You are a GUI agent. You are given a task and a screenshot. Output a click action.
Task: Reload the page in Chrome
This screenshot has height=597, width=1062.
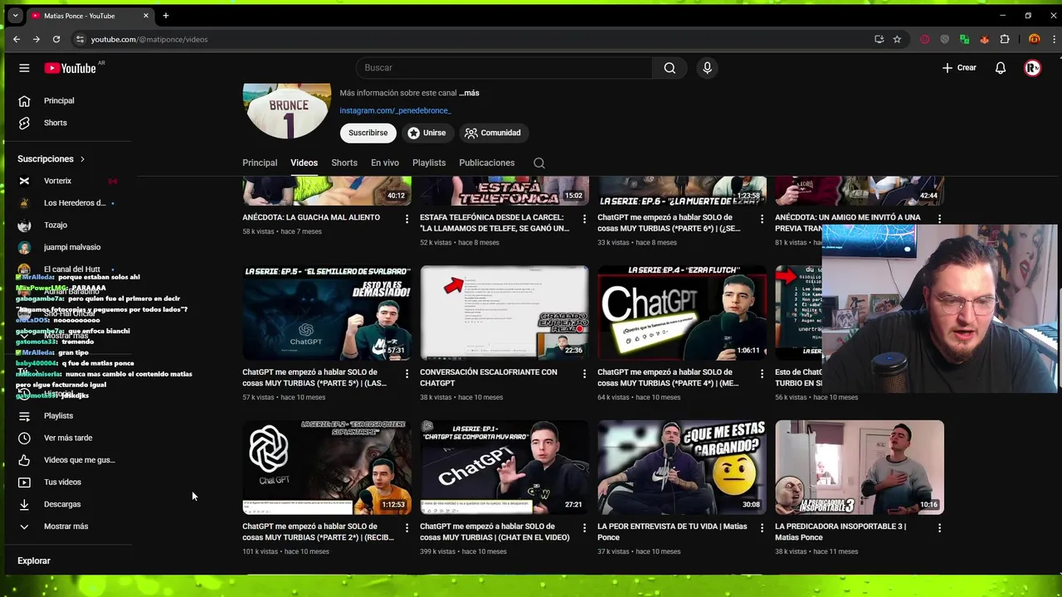[56, 39]
